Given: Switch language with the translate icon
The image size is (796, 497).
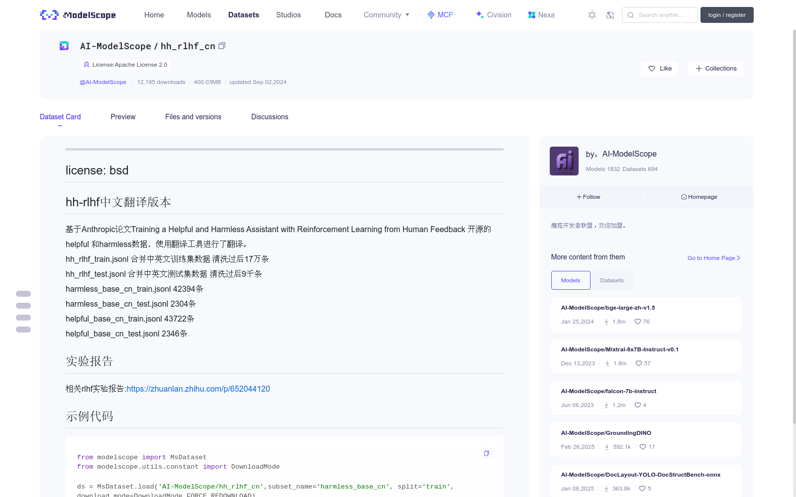Looking at the screenshot, I should click(x=610, y=15).
